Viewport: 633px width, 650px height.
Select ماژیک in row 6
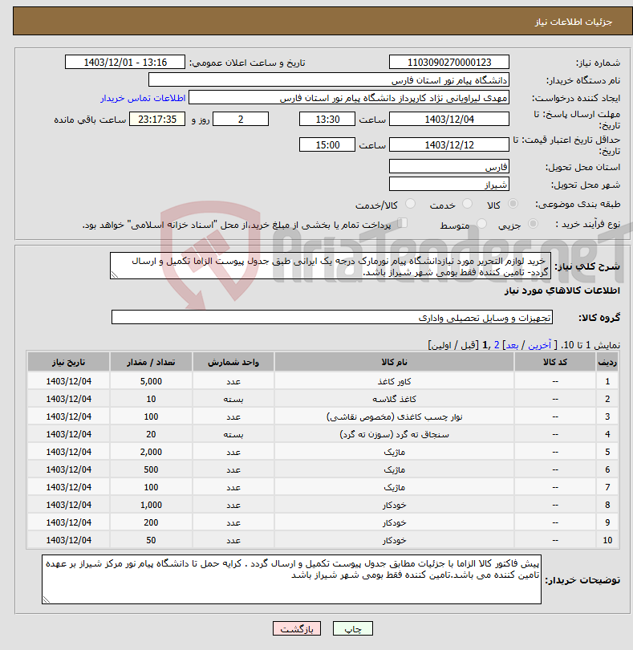coord(394,469)
